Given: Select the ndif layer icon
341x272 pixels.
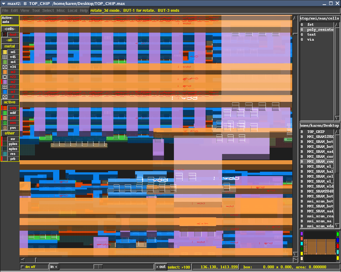Looking at the screenshot, I should (5, 113).
